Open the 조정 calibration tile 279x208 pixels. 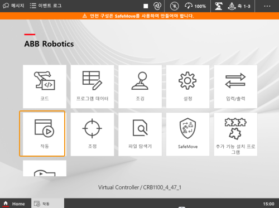[x=92, y=134]
